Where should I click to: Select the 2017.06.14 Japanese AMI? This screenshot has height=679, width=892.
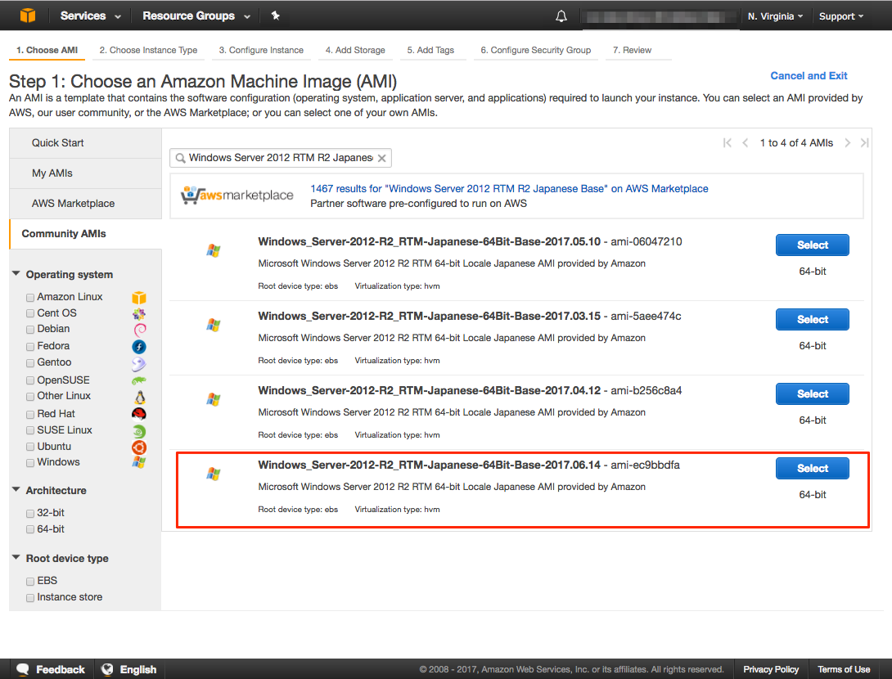(x=812, y=469)
